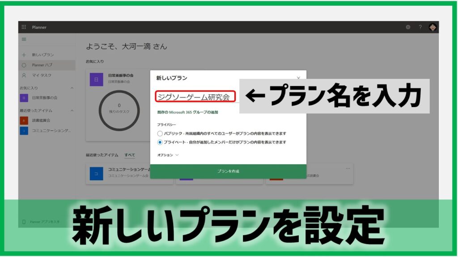Image resolution: width=458 pixels, height=257 pixels.
Task: Collapse the お気に入り sidebar section
Action: (x=72, y=88)
